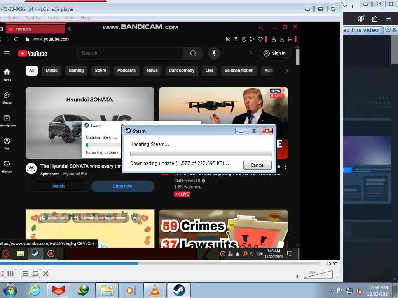Expand the tab list chevron in the background browser
Screen dimensions: 398x298
(x=345, y=6)
